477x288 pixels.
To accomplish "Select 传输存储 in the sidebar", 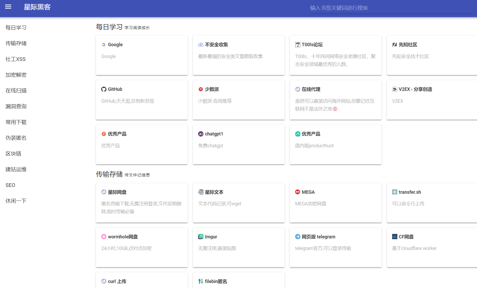I will pyautogui.click(x=16, y=43).
